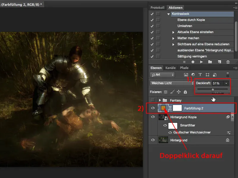Viewport: 238px width, 178px height.
Task: Select the Hintergrund layer thumbnail
Action: coord(163,140)
